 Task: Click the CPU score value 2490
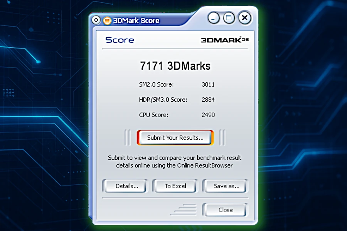coord(208,115)
